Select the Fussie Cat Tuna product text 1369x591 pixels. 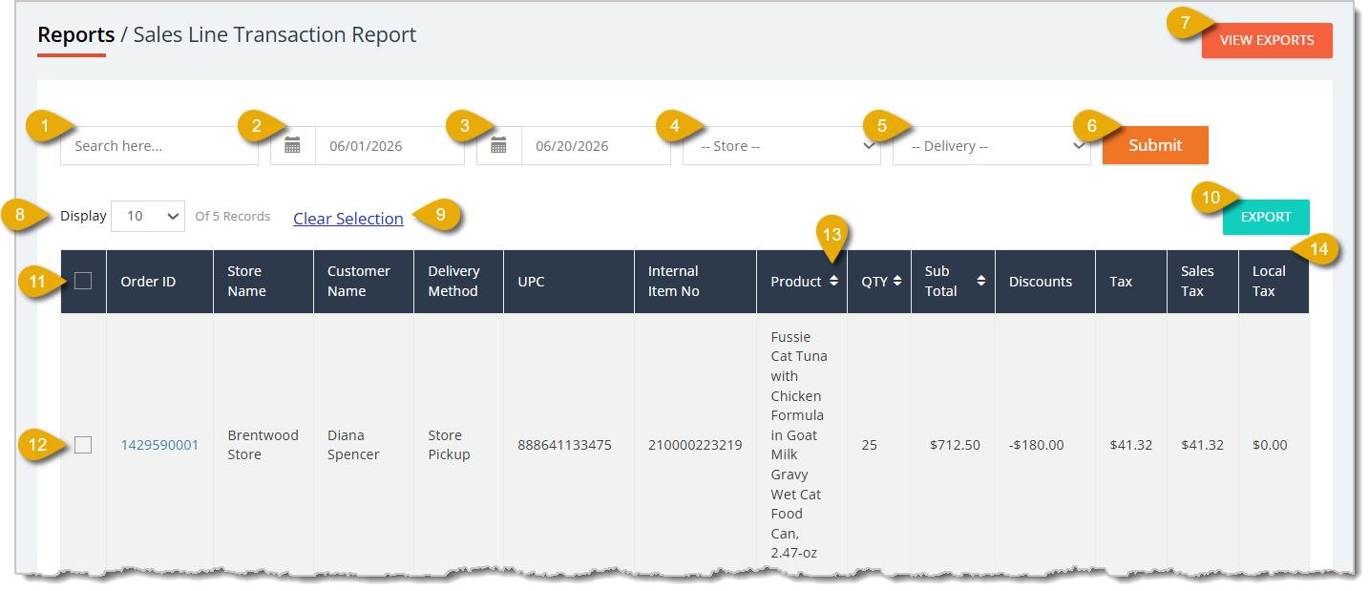[799, 445]
